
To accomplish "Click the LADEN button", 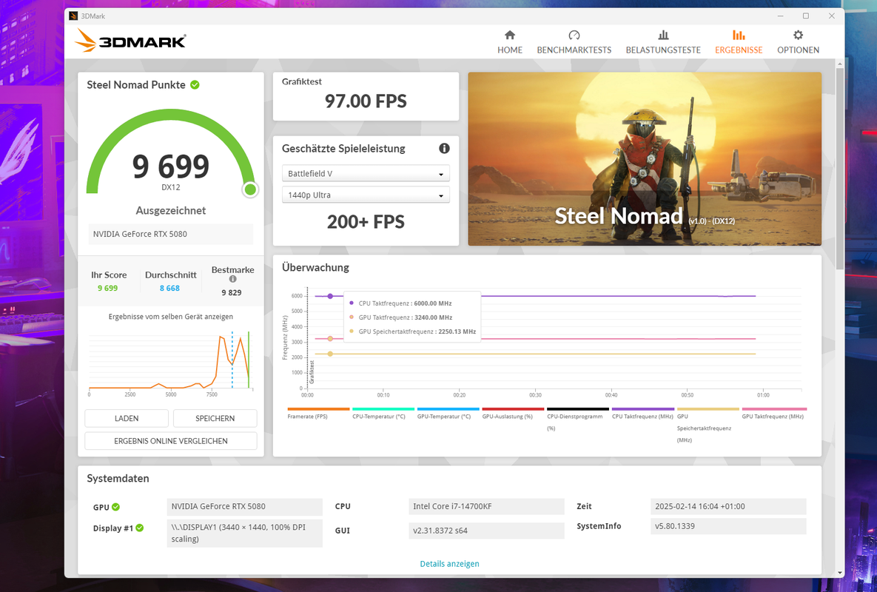I will tap(127, 418).
